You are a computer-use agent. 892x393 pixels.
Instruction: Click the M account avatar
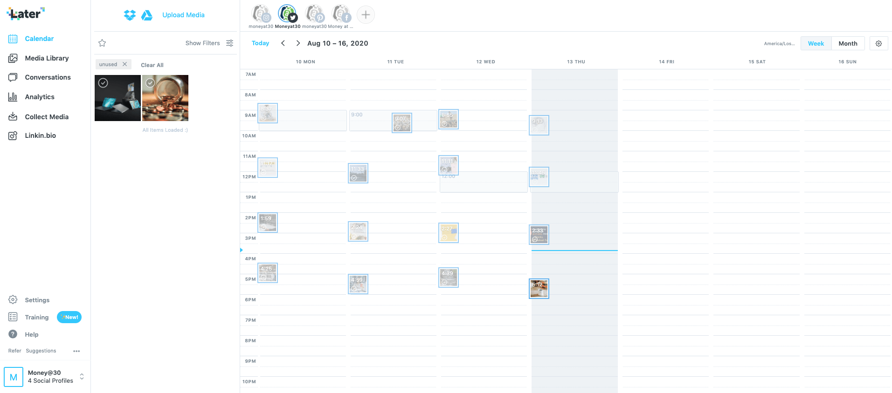tap(14, 377)
